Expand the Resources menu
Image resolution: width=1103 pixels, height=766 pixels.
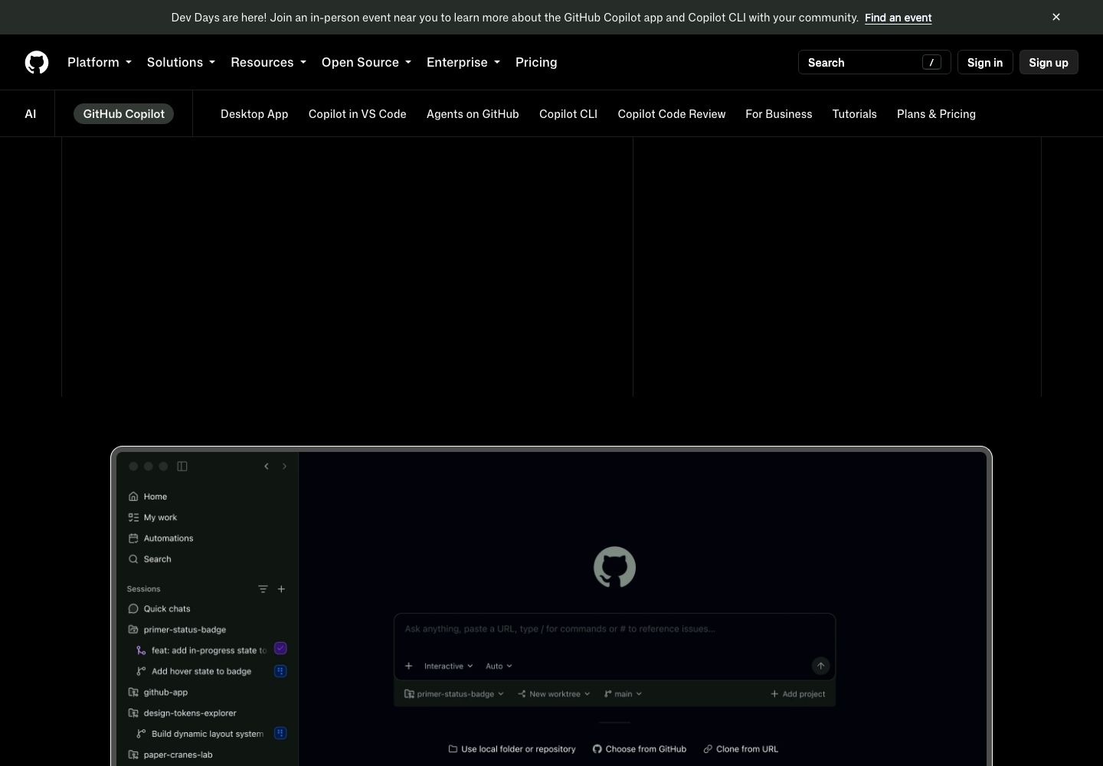268,62
